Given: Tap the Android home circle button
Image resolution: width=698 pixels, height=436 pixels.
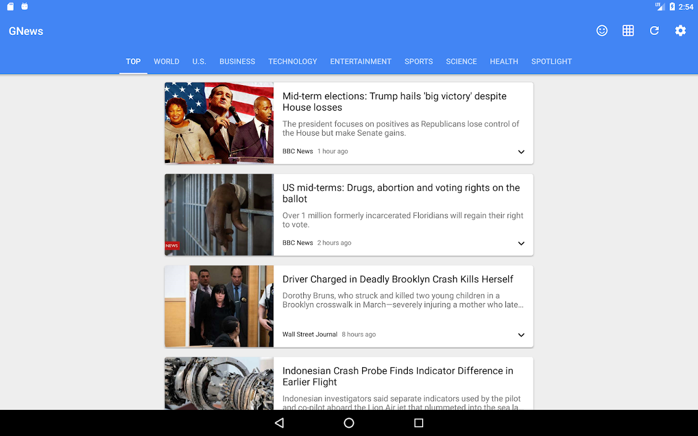Looking at the screenshot, I should point(349,423).
